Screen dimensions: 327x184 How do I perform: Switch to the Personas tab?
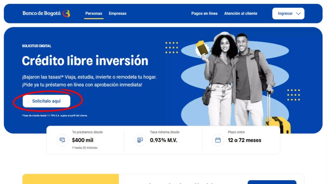point(94,13)
